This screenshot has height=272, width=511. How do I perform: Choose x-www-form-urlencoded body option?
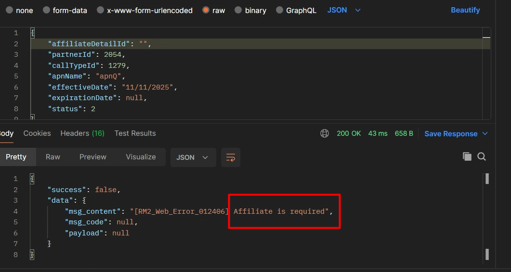pyautogui.click(x=100, y=10)
